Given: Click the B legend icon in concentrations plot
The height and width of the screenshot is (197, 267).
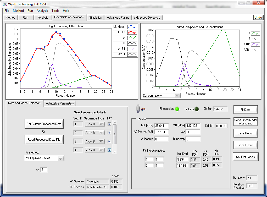Looking at the screenshot, I should 256,39.
